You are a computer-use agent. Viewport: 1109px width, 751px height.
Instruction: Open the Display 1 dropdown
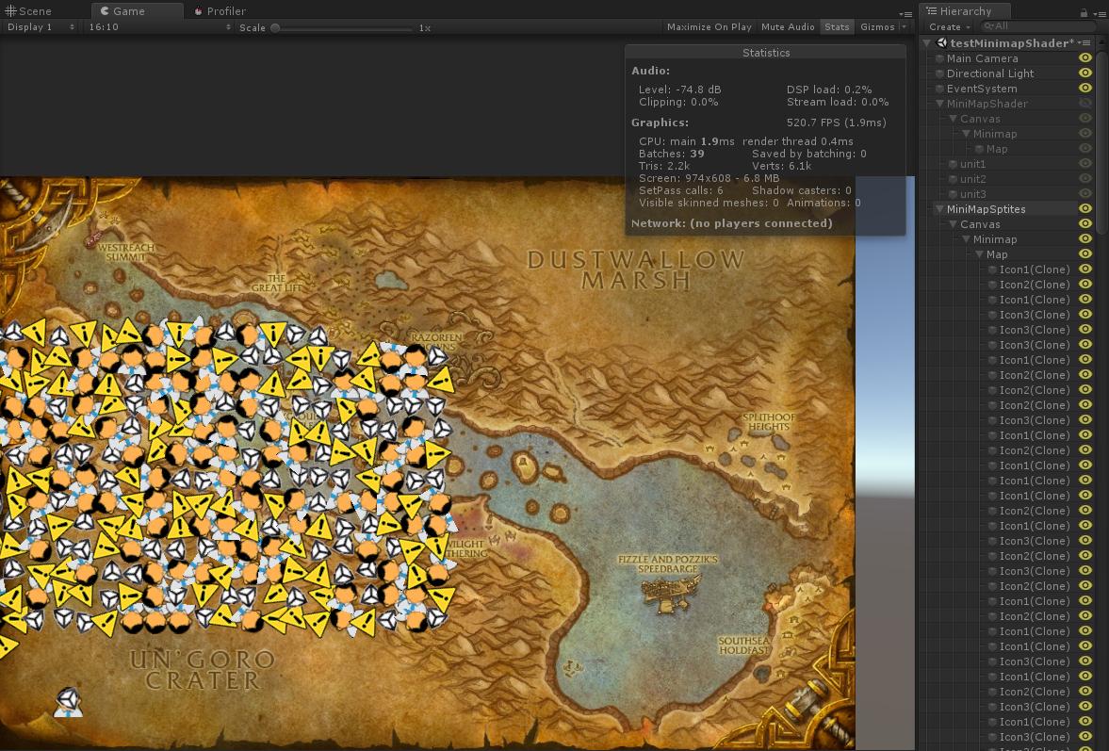[x=41, y=27]
